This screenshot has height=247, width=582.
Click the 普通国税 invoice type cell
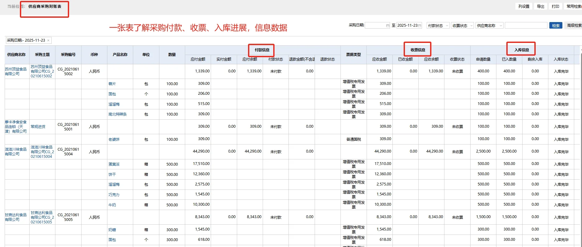tap(354, 140)
